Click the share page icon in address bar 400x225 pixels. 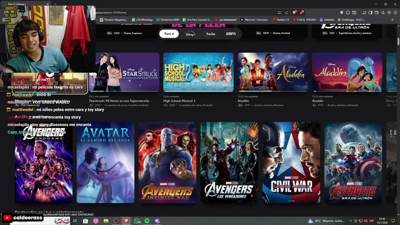[x=287, y=12]
